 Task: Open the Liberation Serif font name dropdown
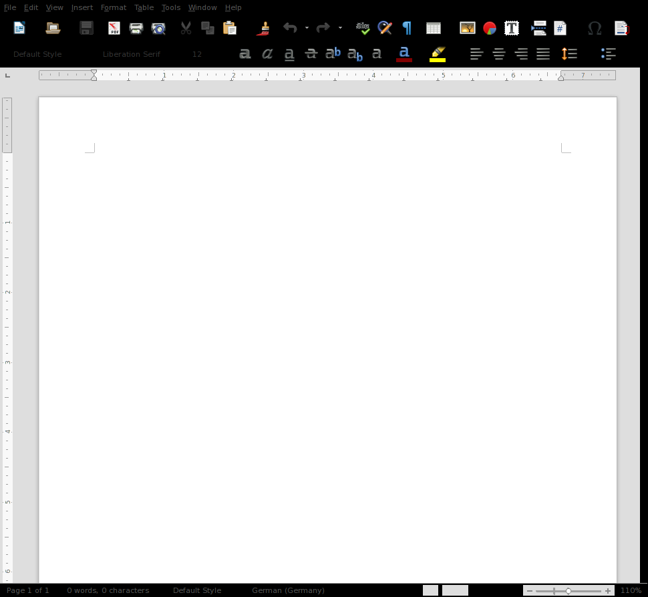[x=132, y=54]
